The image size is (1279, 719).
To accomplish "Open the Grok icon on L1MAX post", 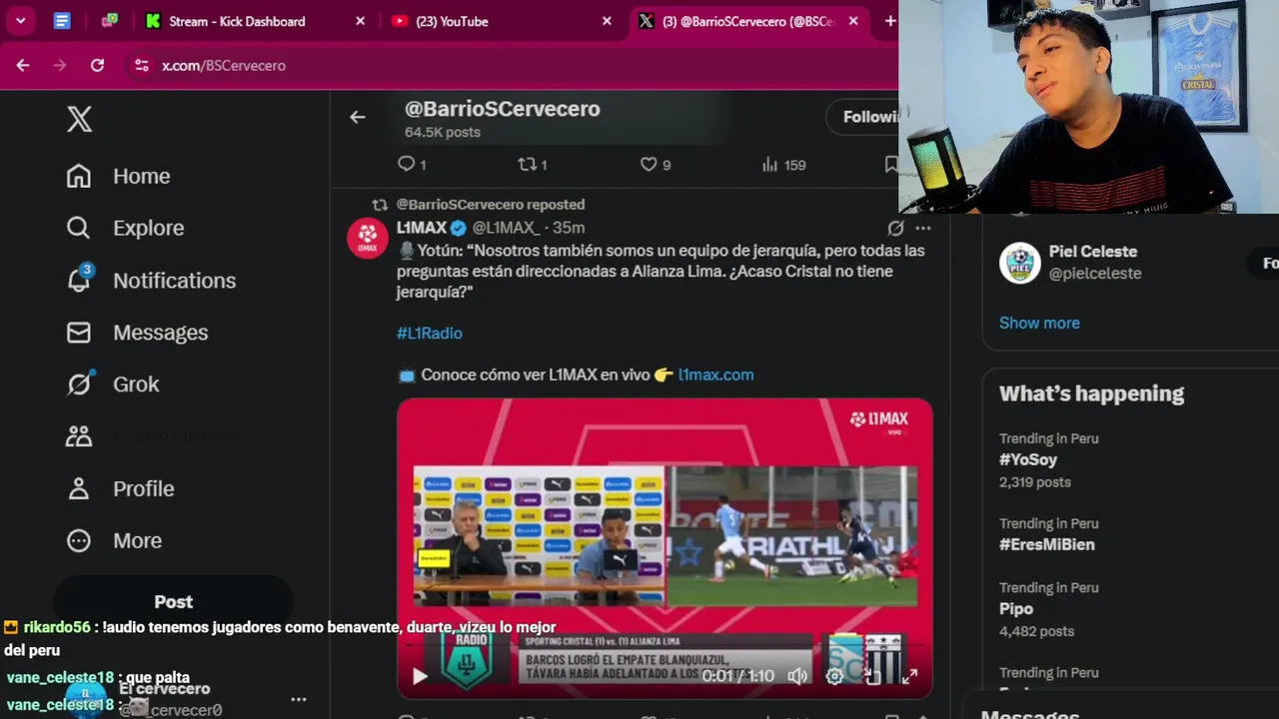I will tap(895, 228).
